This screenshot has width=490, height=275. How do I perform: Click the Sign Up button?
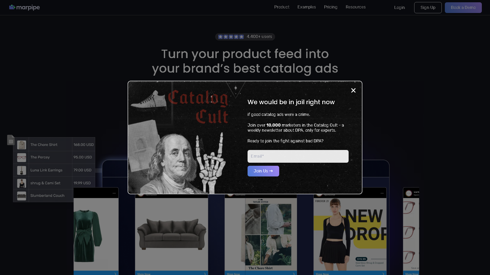pyautogui.click(x=428, y=8)
